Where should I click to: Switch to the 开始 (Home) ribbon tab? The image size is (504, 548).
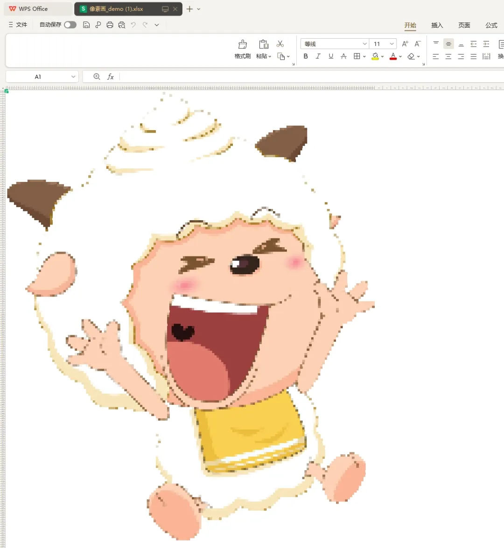point(410,25)
